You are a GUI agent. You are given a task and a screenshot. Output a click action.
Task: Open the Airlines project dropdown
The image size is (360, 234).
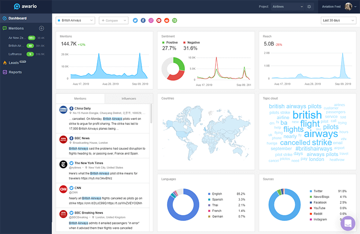coord(288,7)
